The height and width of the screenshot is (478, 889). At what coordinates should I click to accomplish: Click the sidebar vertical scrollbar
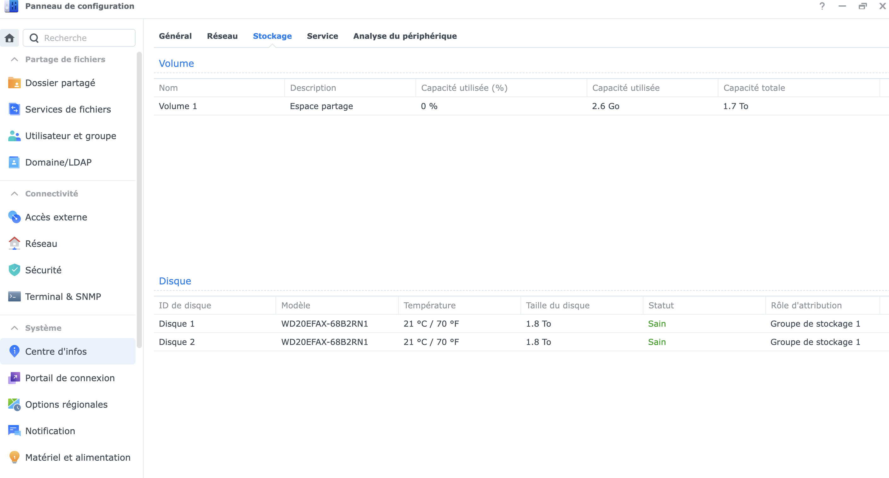(139, 200)
